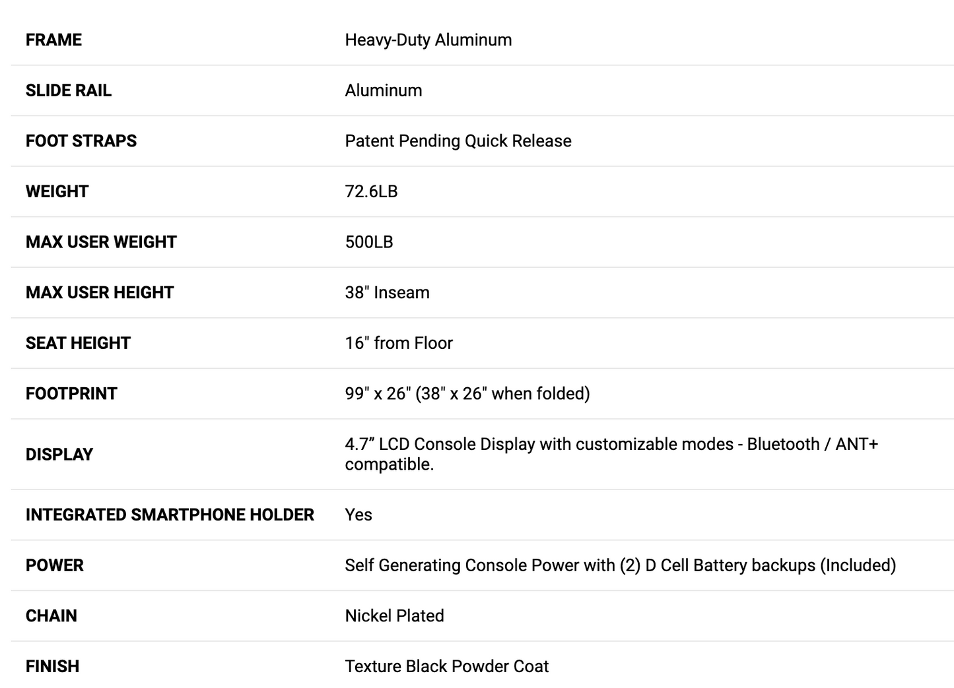
Task: Select the 500LB value
Action: pyautogui.click(x=368, y=242)
